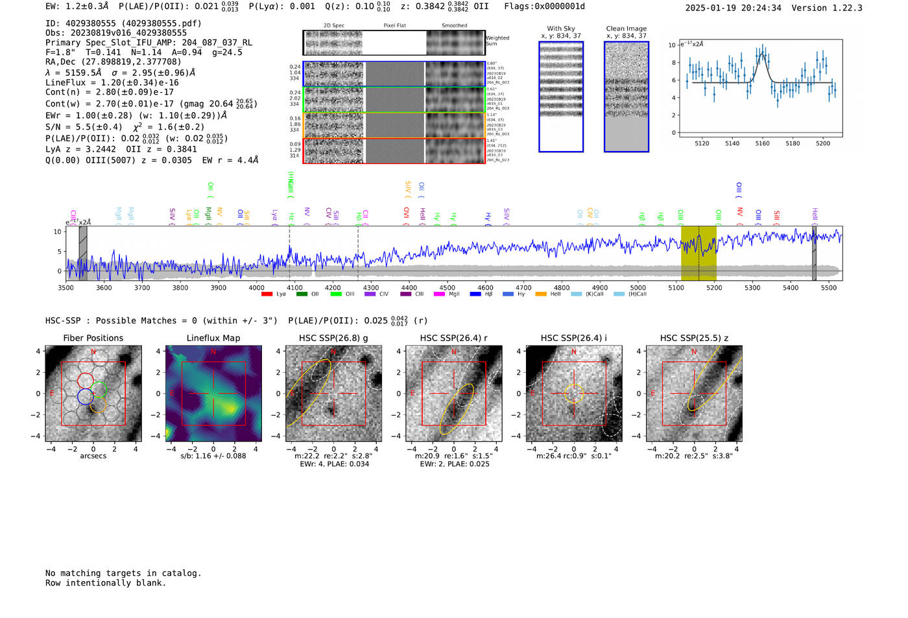Click the dark green OII legend swatch
The image size is (908, 618).
pyautogui.click(x=302, y=294)
